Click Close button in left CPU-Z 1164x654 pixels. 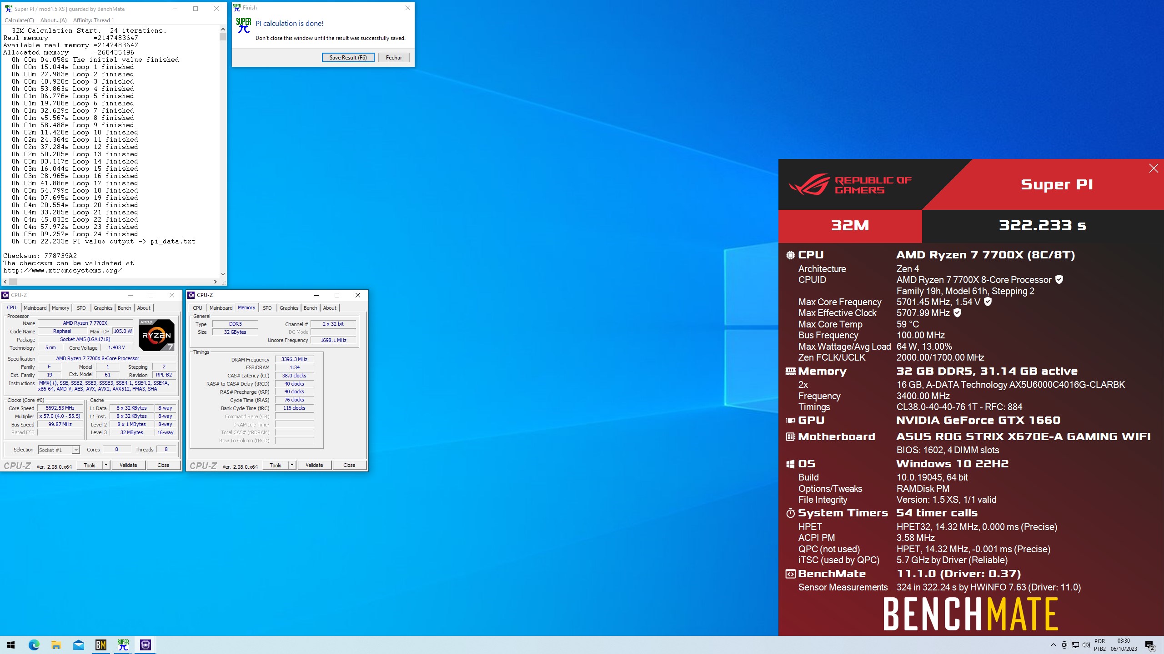pyautogui.click(x=163, y=465)
